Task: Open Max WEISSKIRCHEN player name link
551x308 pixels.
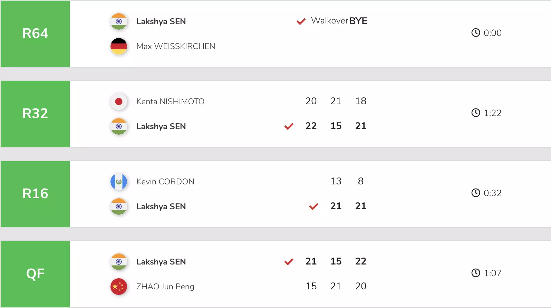Action: pyautogui.click(x=176, y=46)
